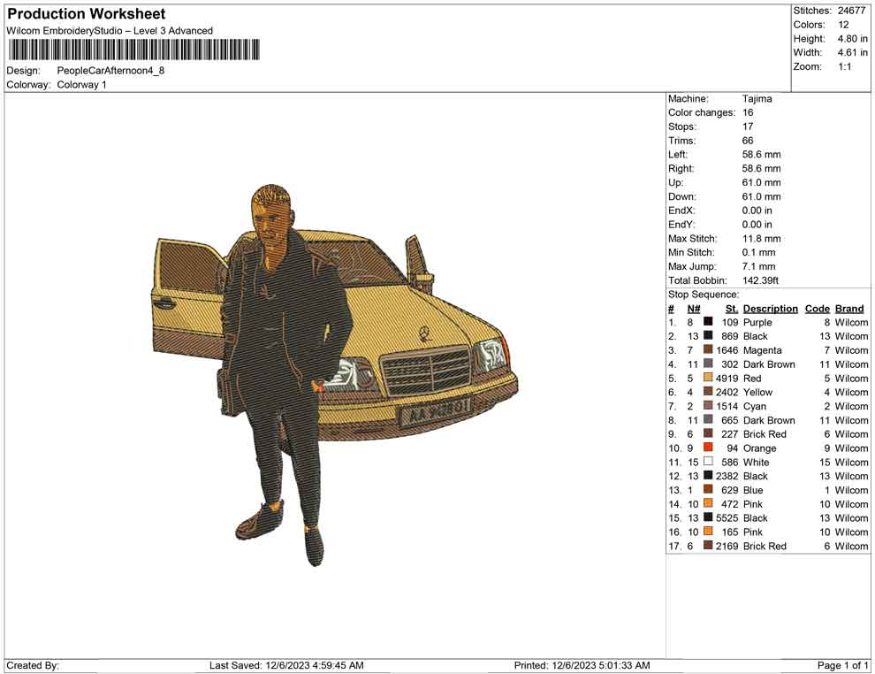Image resolution: width=875 pixels, height=674 pixels.
Task: Click the Red color swatch in stop 5
Action: 708,379
